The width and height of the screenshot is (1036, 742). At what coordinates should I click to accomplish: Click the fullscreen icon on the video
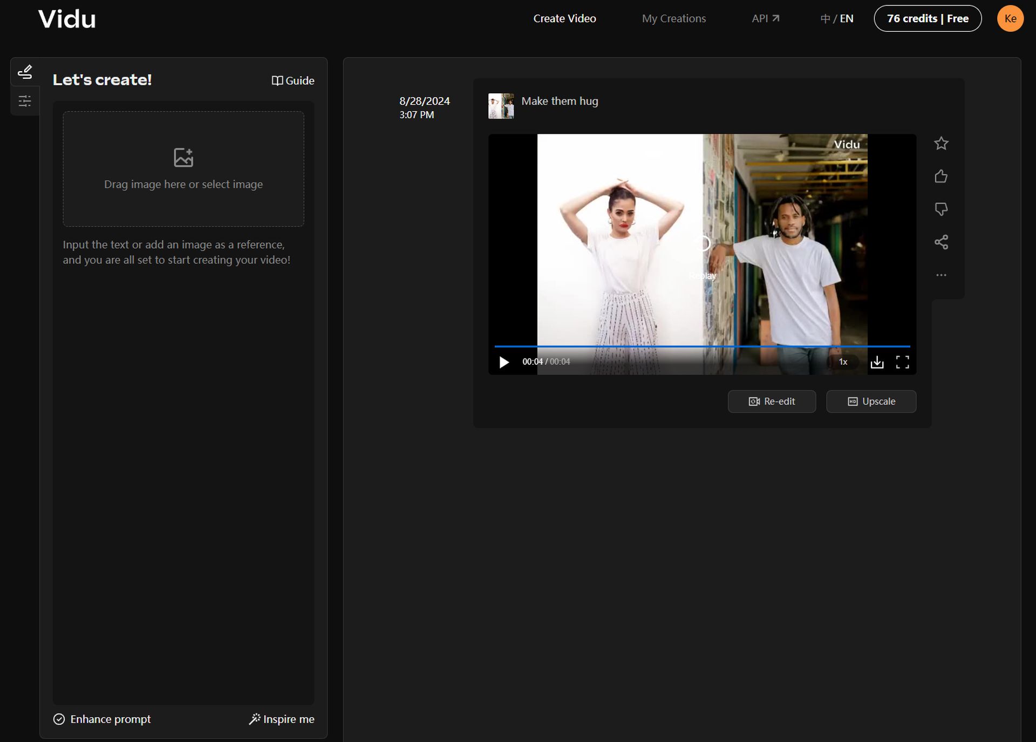pos(902,362)
